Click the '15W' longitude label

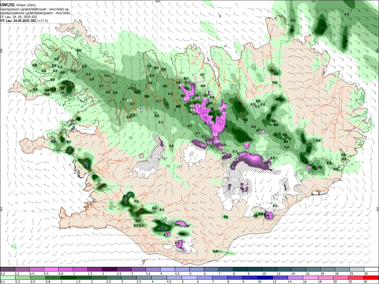click(314, 1)
